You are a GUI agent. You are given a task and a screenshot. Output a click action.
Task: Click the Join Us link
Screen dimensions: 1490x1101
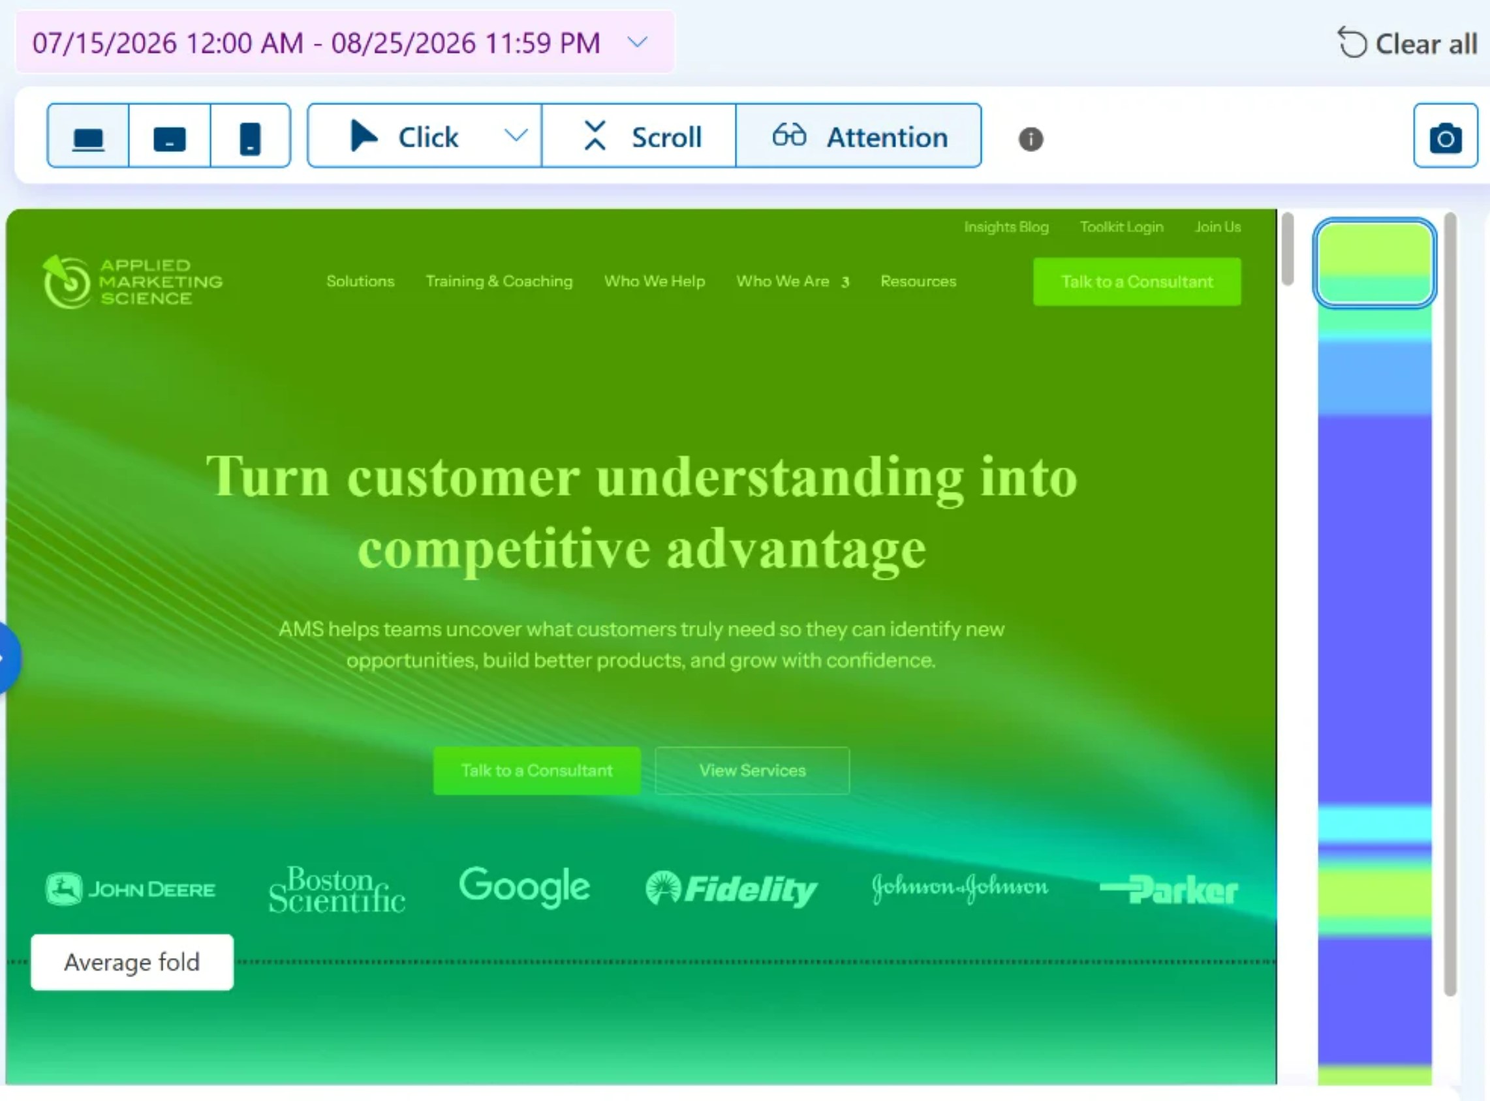[x=1217, y=227]
